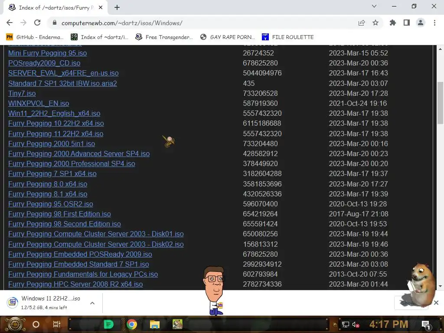Image resolution: width=444 pixels, height=333 pixels.
Task: Open the 8.1 x64.iso link
Action: [48, 194]
